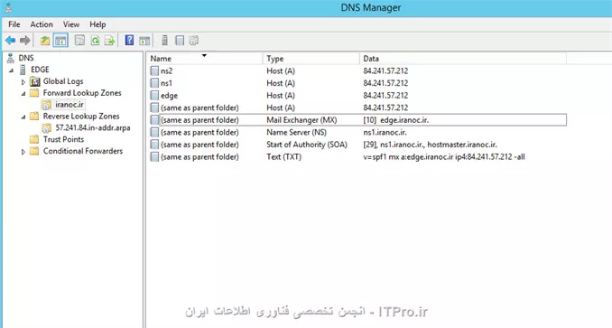
Task: Click the 57.241.84.in-addr.arpa zone icon
Action: point(46,128)
